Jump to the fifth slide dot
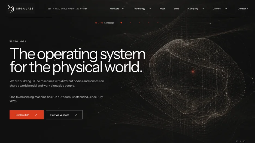The width and height of the screenshot is (255, 143). click(158, 23)
